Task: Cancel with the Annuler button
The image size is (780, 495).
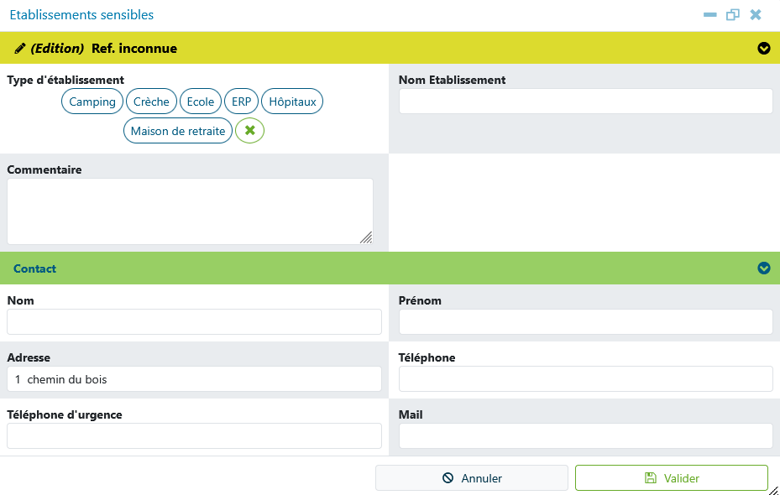Action: [x=472, y=478]
